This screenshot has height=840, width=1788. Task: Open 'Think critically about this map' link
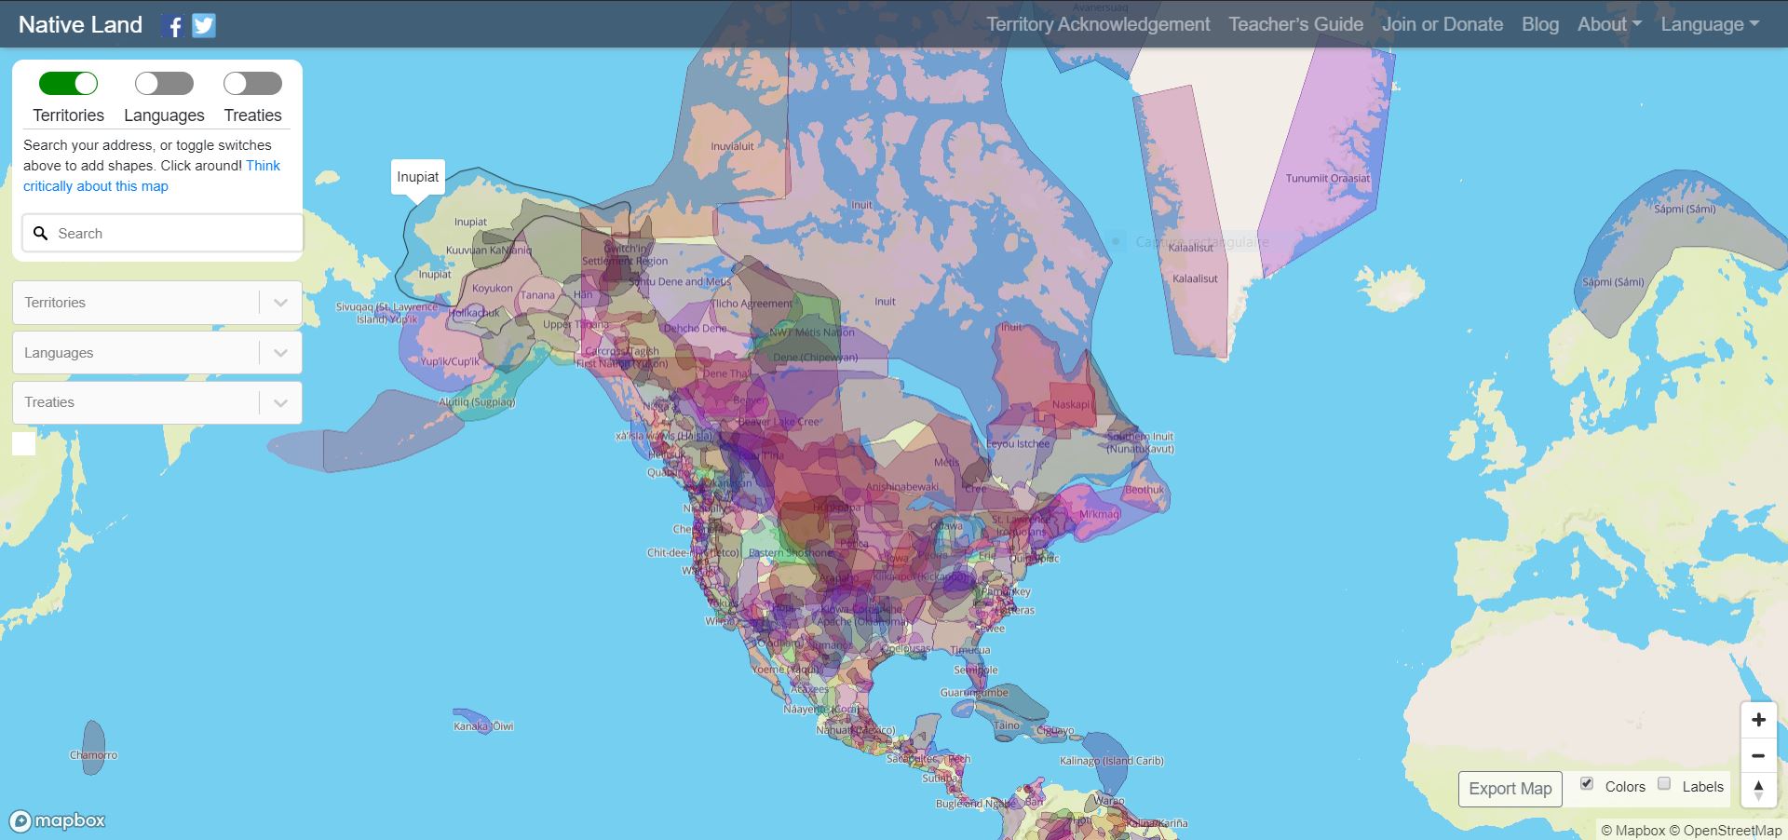tap(96, 186)
